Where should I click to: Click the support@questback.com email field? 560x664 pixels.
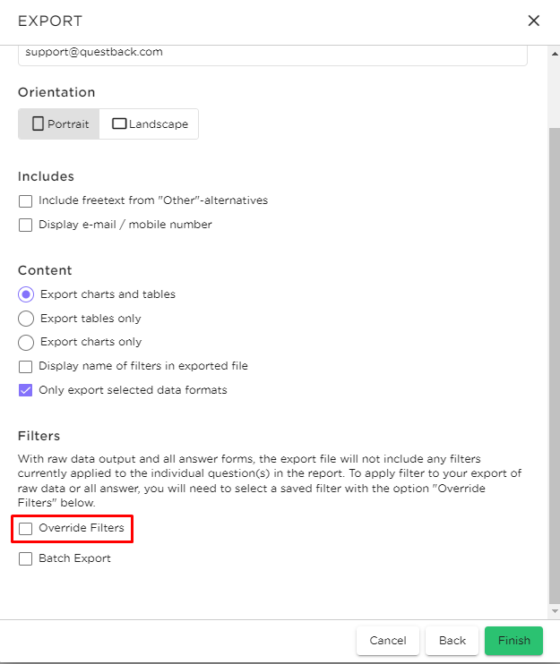[272, 55]
